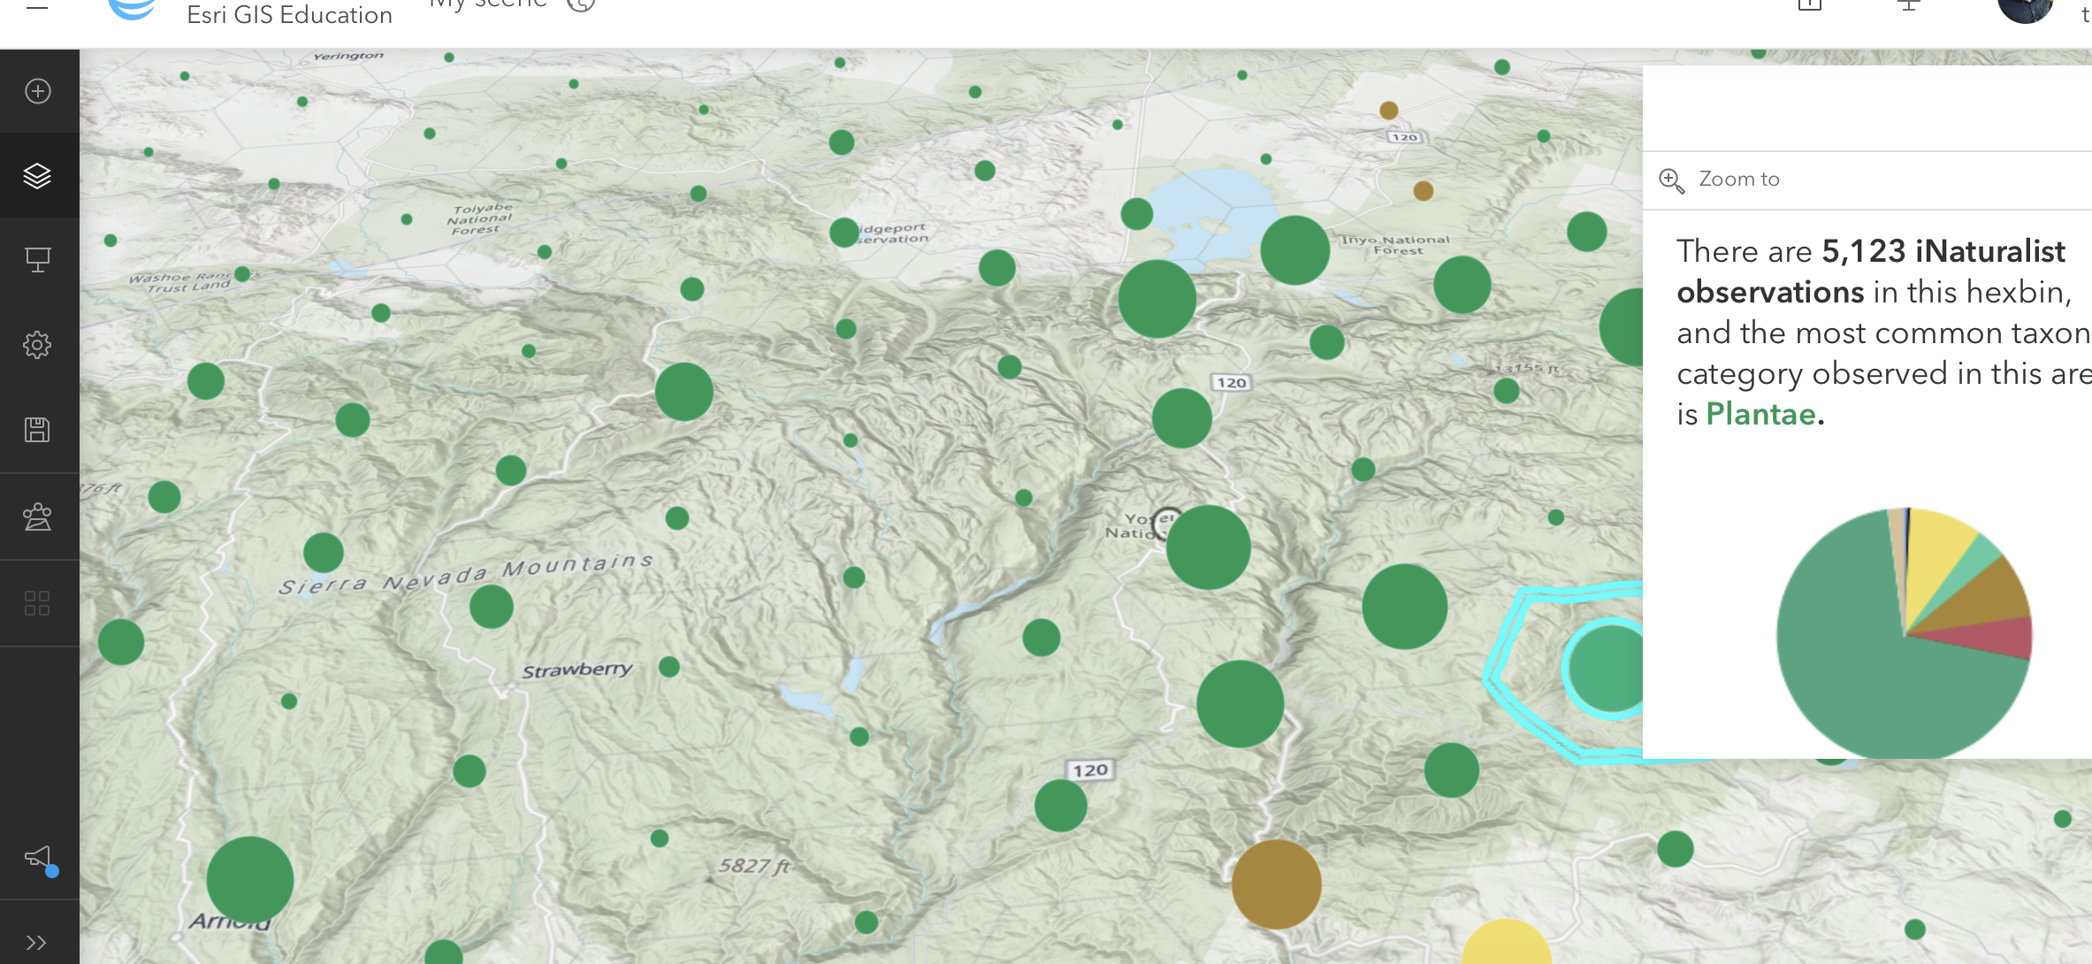This screenshot has height=964, width=2092.
Task: Open scene Settings gear icon
Action: pyautogui.click(x=38, y=344)
